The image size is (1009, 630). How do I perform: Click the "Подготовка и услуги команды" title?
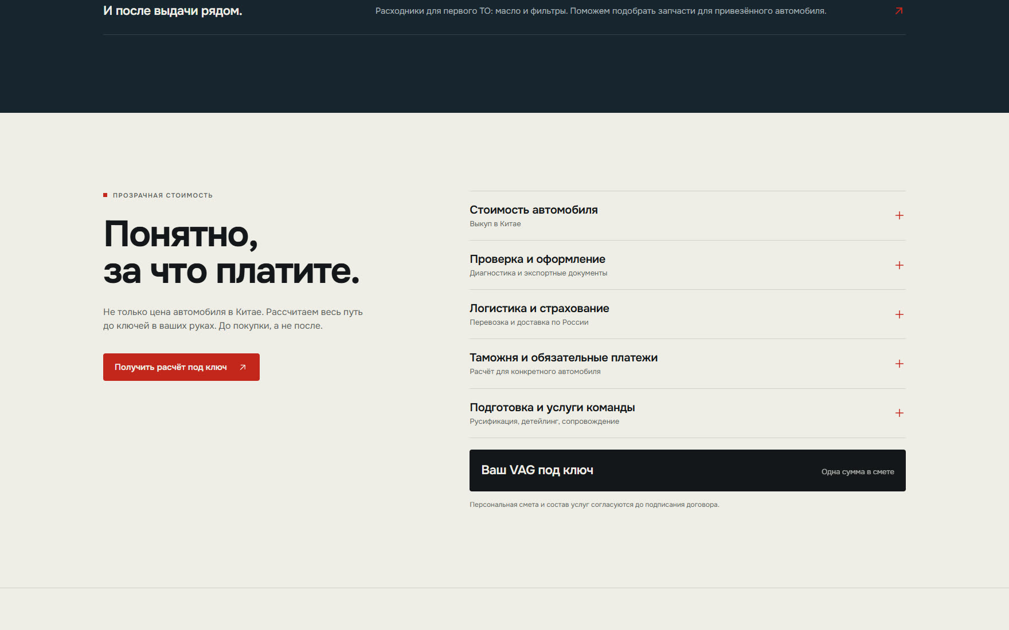coord(552,407)
